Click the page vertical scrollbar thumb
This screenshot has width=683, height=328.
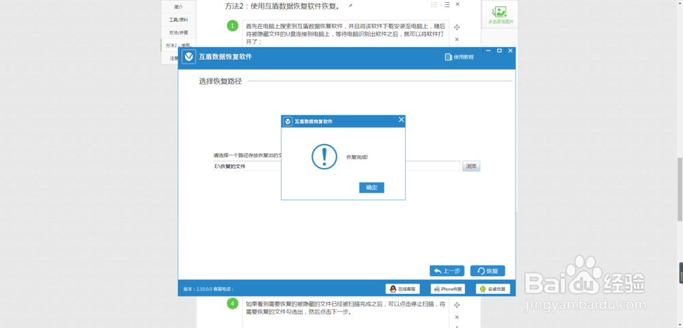click(679, 189)
